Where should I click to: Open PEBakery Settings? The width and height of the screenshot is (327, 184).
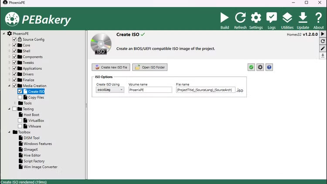(x=256, y=20)
